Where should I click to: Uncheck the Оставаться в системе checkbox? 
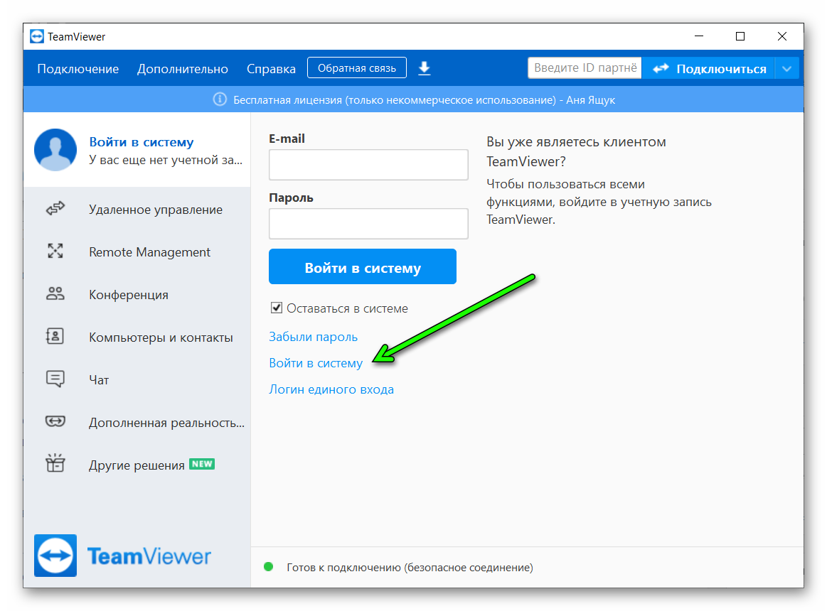tap(277, 308)
